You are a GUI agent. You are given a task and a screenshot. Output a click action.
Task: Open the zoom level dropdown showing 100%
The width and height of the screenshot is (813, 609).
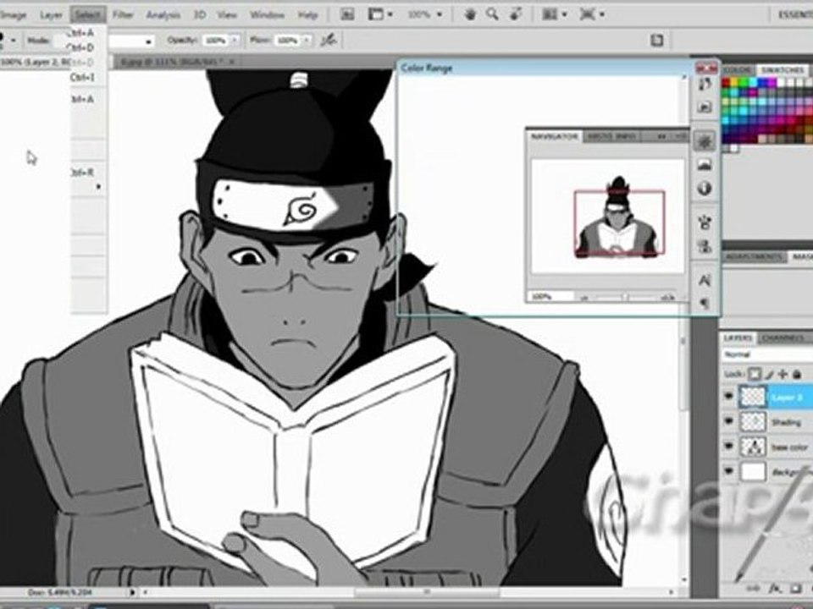(425, 14)
